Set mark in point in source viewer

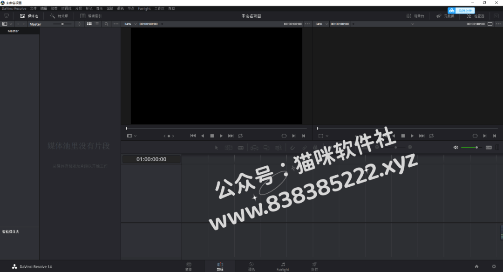(x=294, y=136)
